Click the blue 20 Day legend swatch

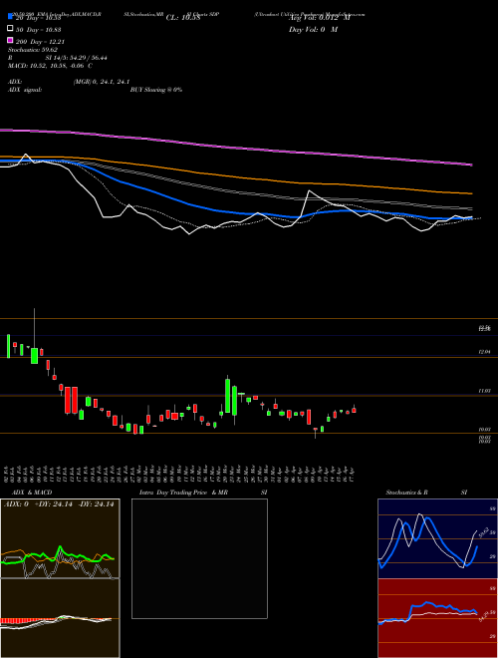tap(10, 16)
